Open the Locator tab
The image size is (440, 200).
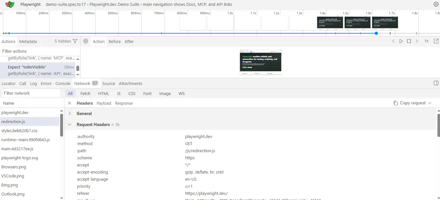point(8,83)
